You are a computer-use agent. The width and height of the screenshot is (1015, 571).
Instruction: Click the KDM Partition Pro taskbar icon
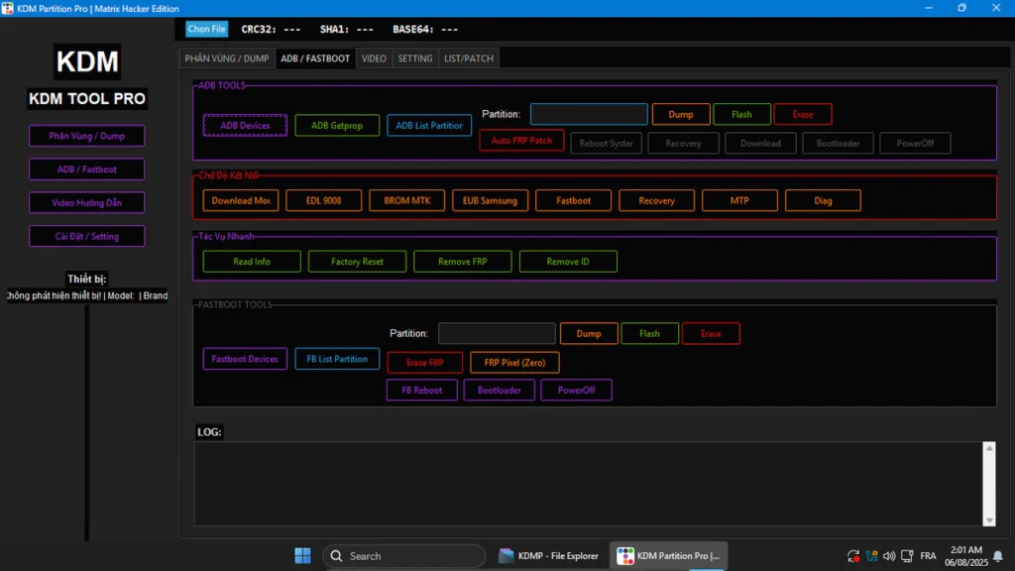coord(669,556)
